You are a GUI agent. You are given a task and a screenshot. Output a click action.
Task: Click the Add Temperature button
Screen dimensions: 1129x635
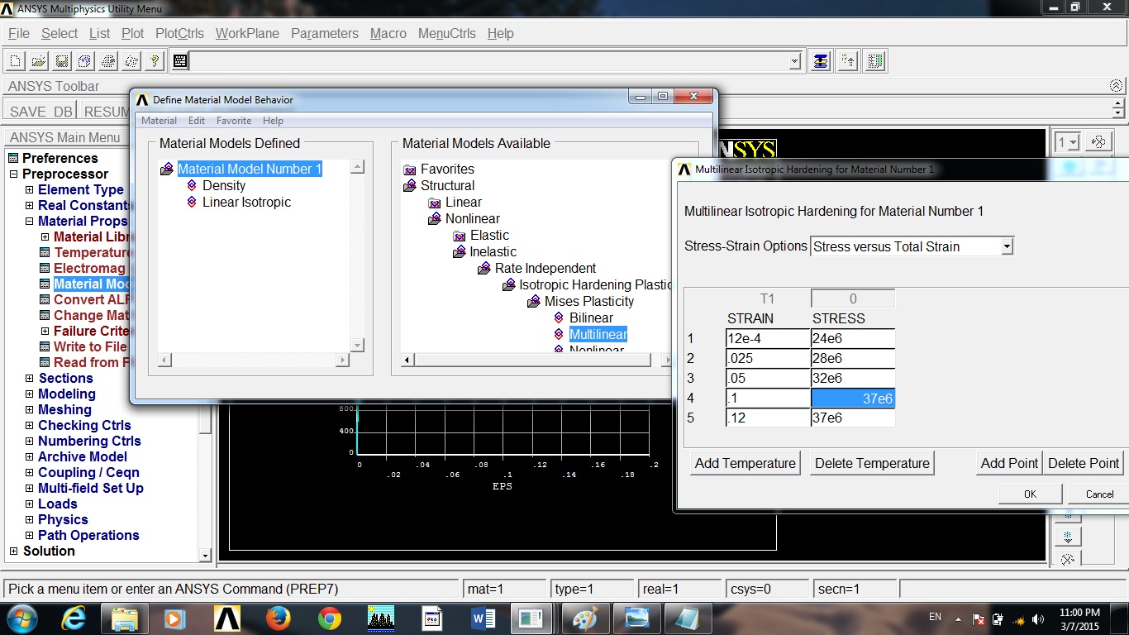[745, 463]
